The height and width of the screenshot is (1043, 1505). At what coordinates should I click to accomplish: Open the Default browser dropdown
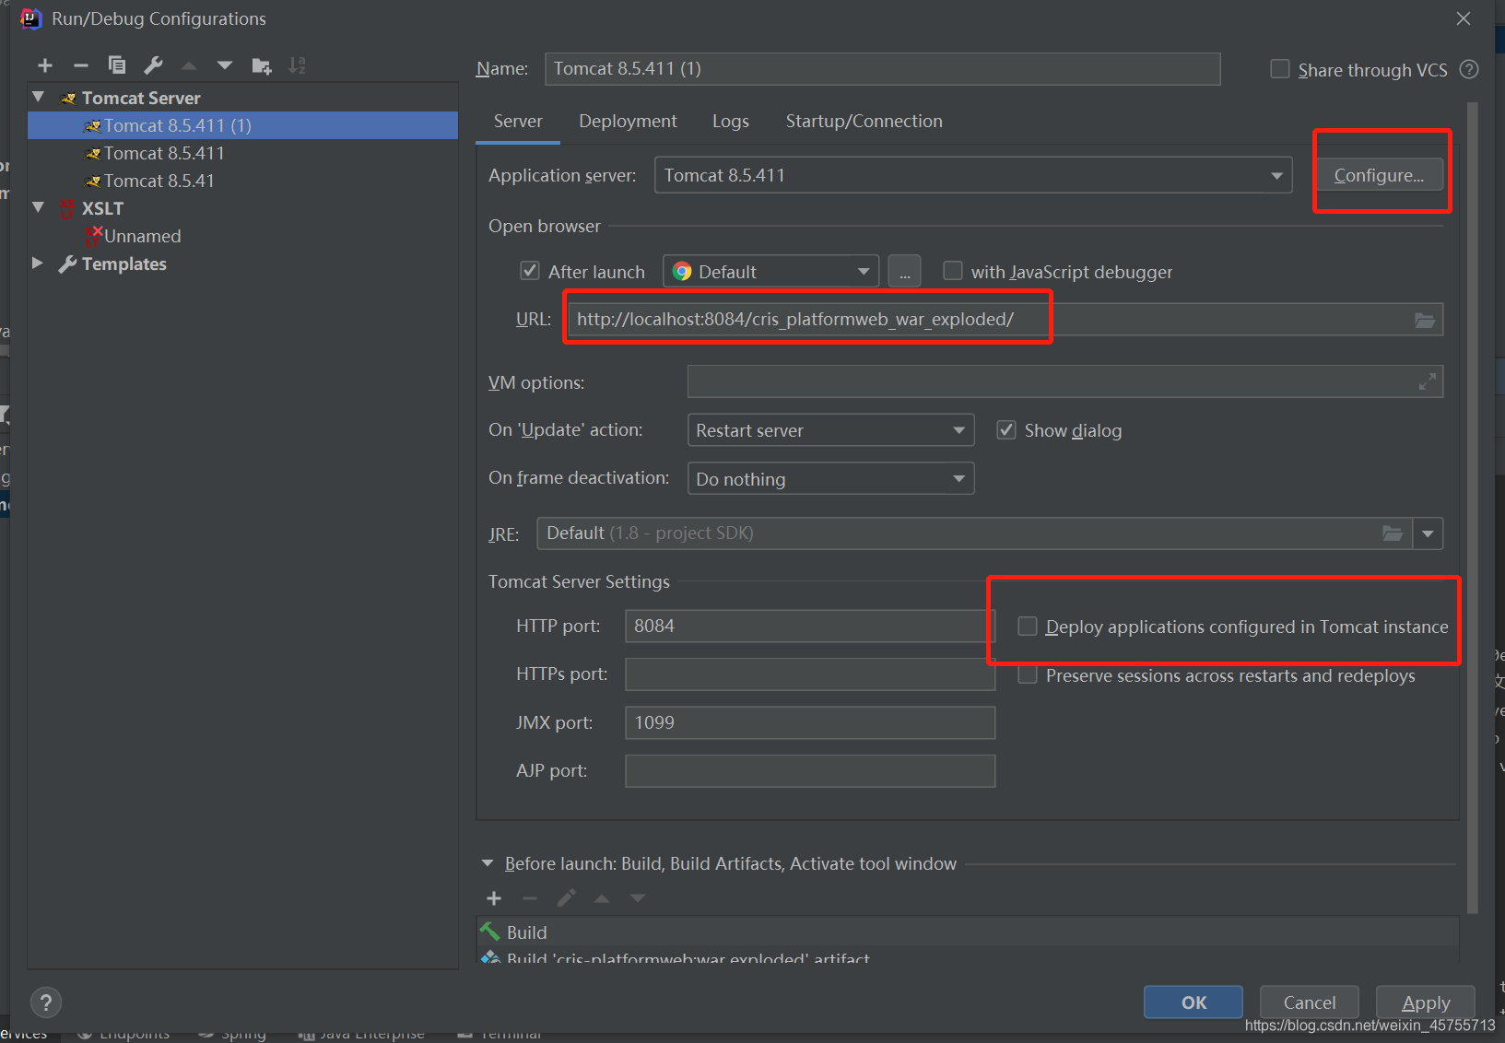(770, 272)
